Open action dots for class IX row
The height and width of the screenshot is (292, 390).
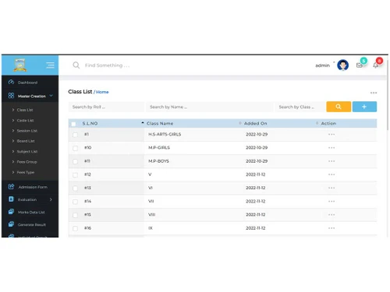click(331, 228)
